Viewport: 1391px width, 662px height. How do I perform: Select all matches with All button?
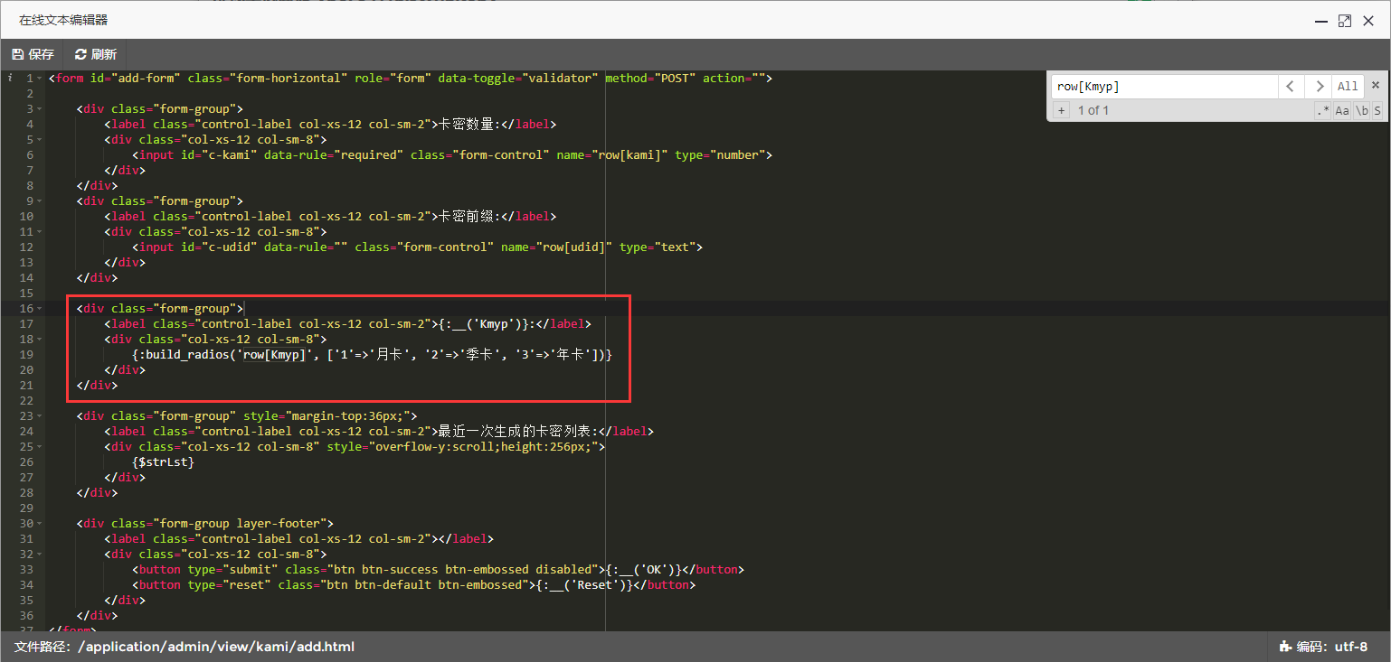[x=1348, y=87]
